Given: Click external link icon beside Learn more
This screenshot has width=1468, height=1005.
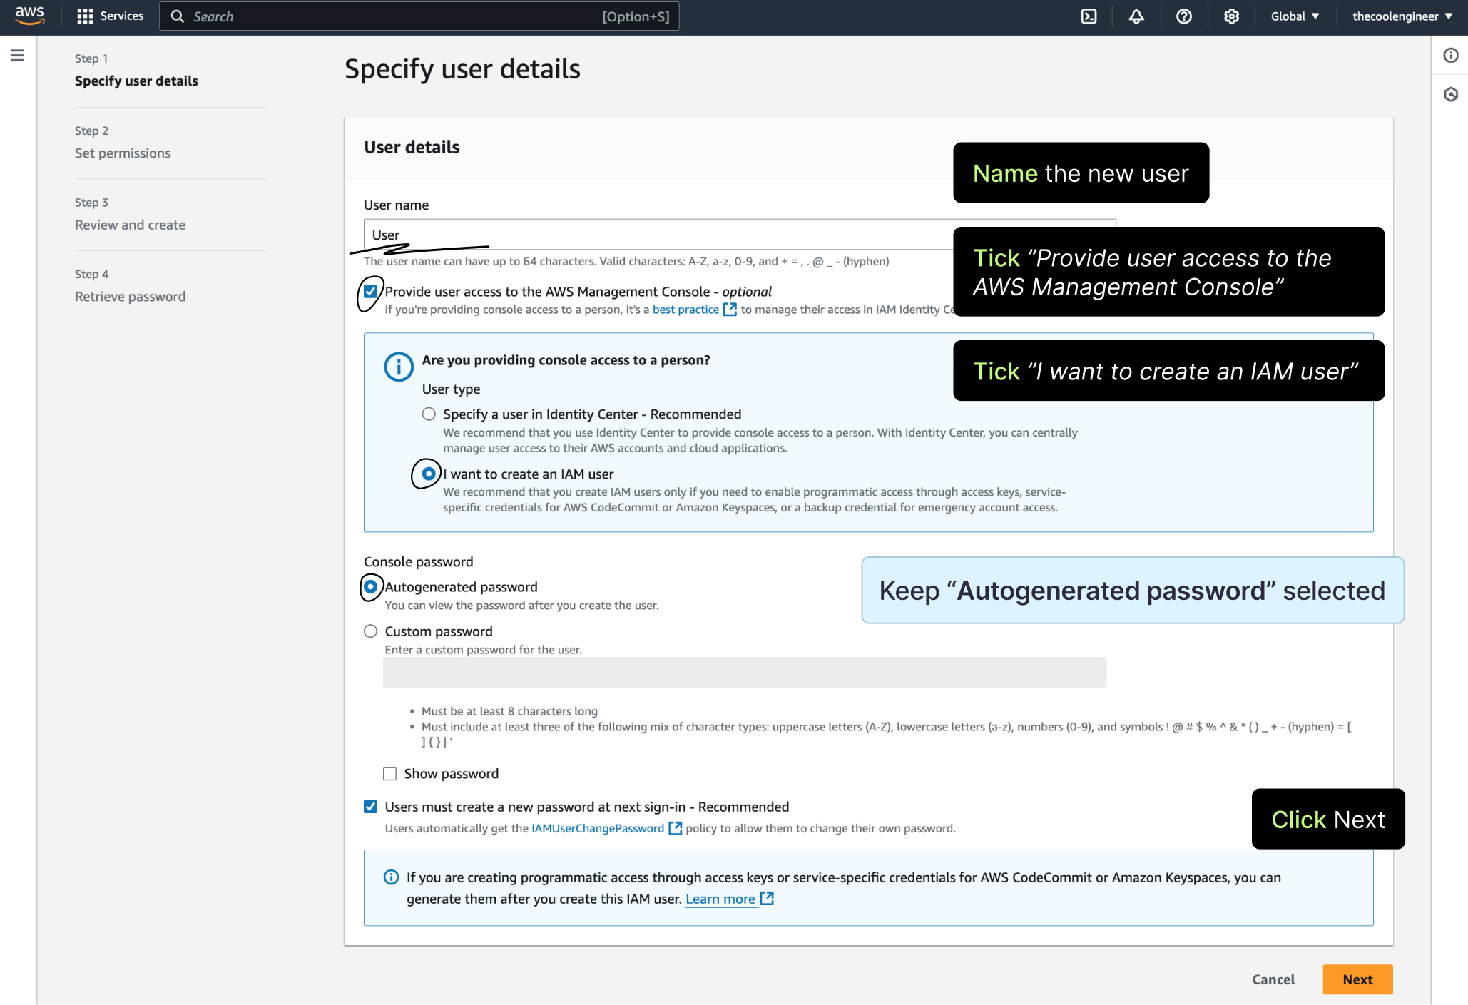Looking at the screenshot, I should pos(767,899).
